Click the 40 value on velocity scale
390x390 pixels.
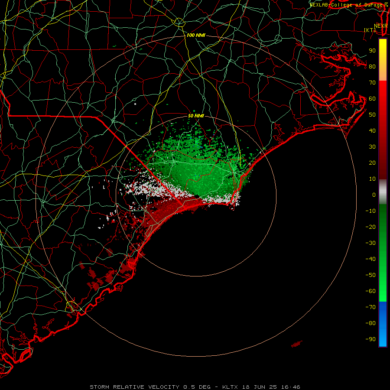point(372,131)
